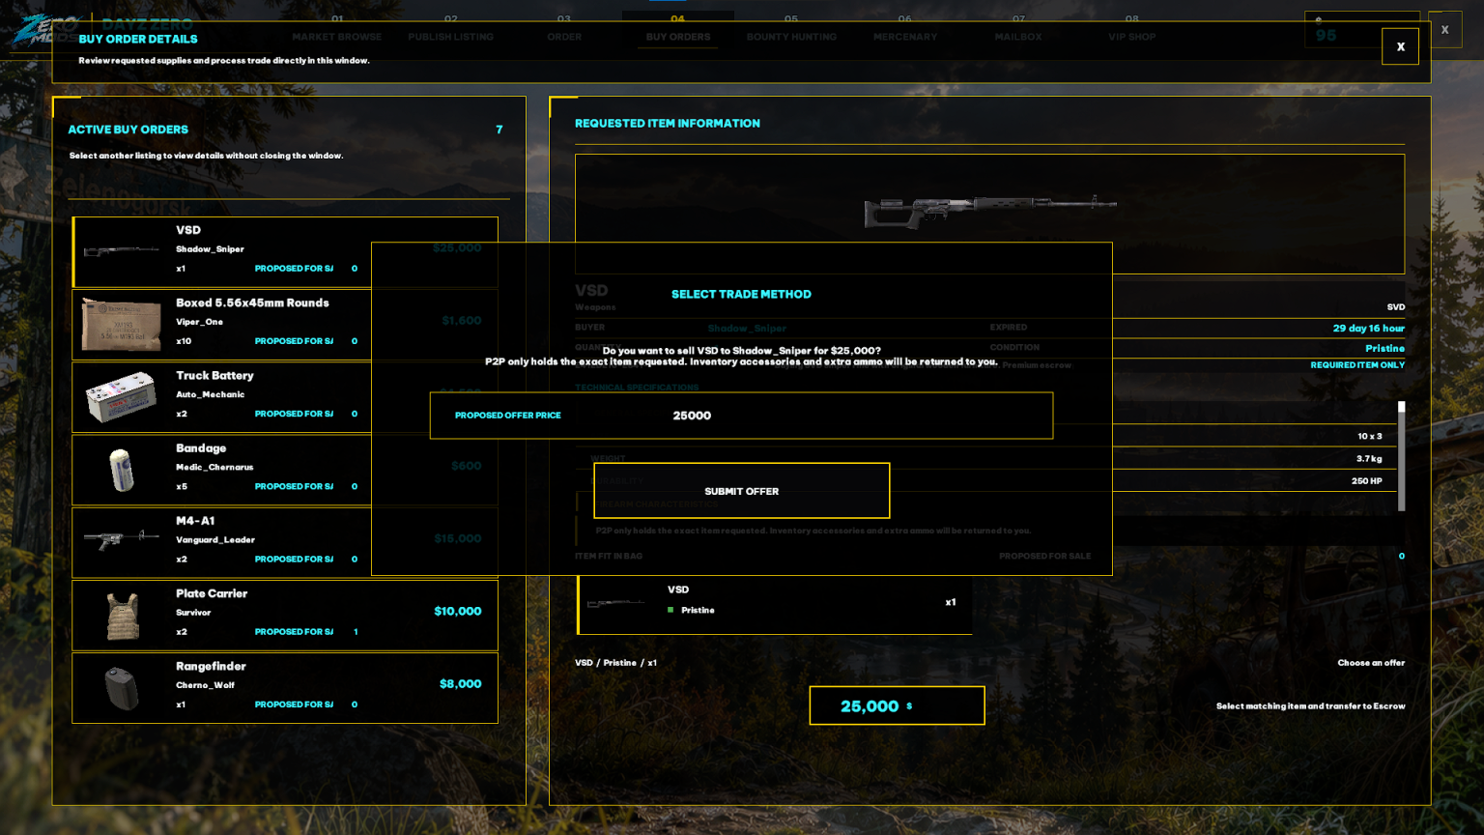Screen dimensions: 1484x835
Task: Click Proposed For Sale on Plate Carrier row
Action: [x=294, y=632]
